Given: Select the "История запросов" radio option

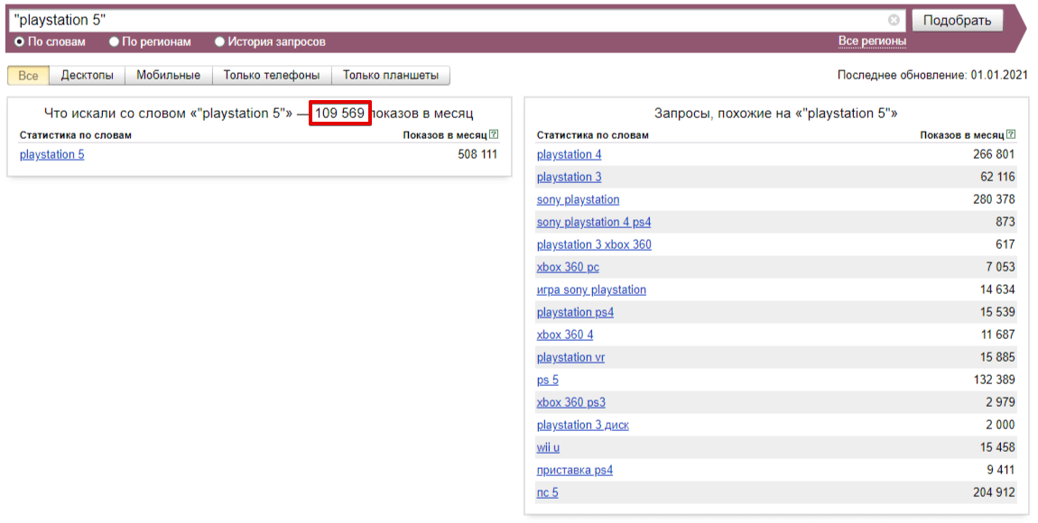Looking at the screenshot, I should [x=219, y=41].
